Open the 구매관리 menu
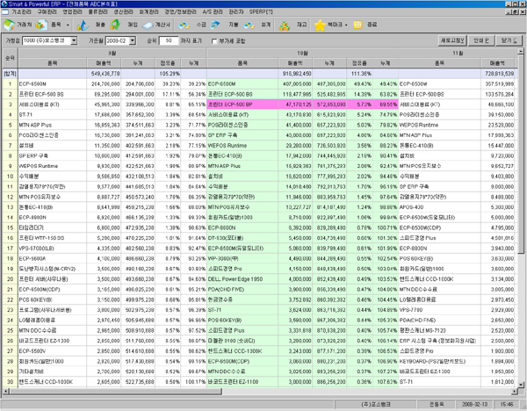 [47, 11]
